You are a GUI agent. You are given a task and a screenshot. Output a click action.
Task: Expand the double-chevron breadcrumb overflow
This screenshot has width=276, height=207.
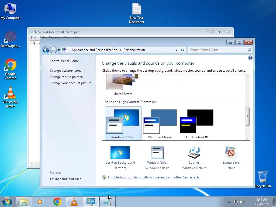pyautogui.click(x=68, y=50)
